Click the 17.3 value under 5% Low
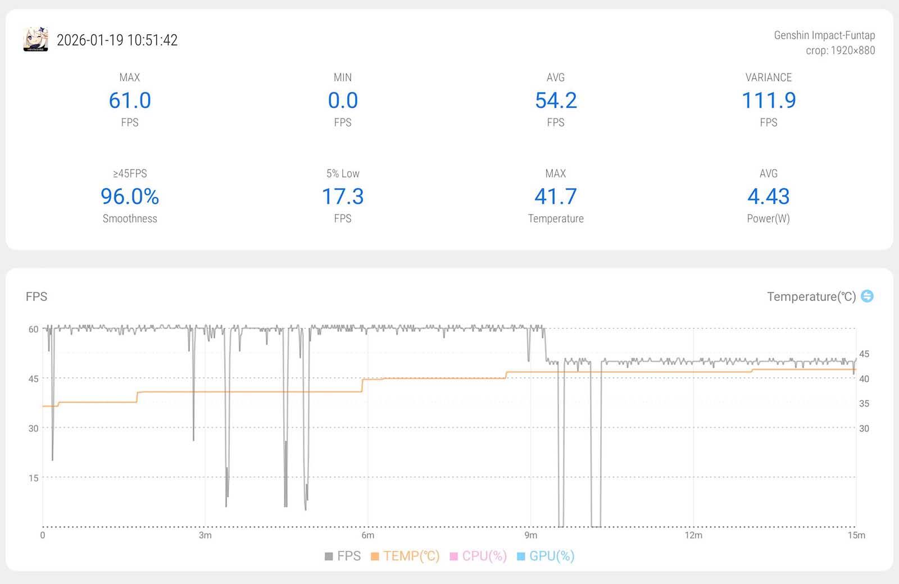 point(343,197)
